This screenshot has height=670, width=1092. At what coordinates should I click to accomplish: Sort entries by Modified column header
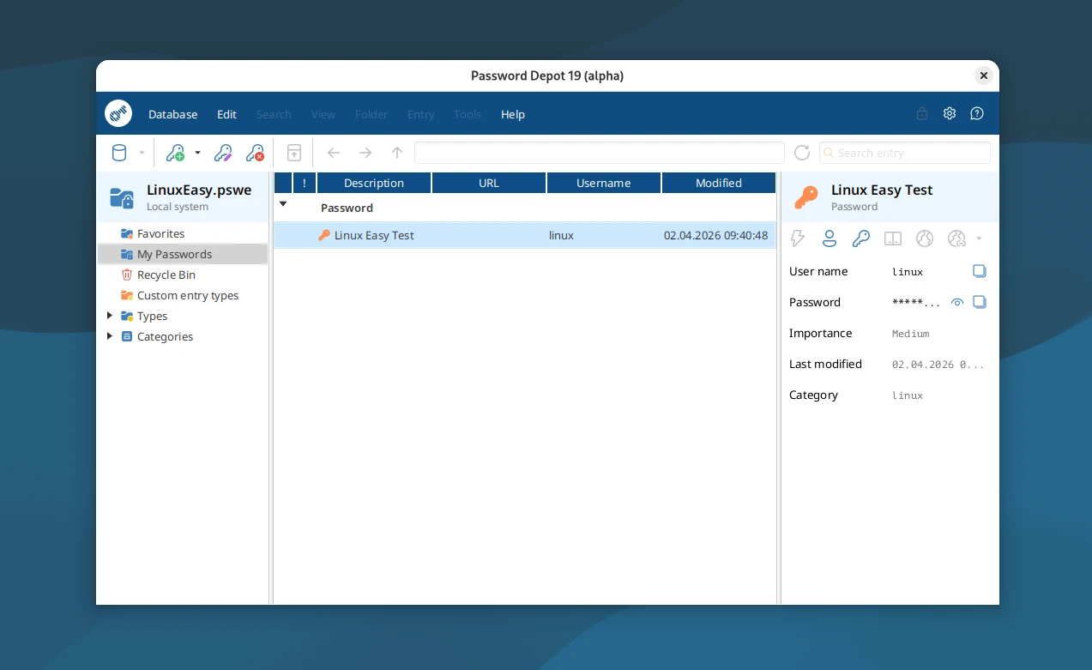[719, 183]
